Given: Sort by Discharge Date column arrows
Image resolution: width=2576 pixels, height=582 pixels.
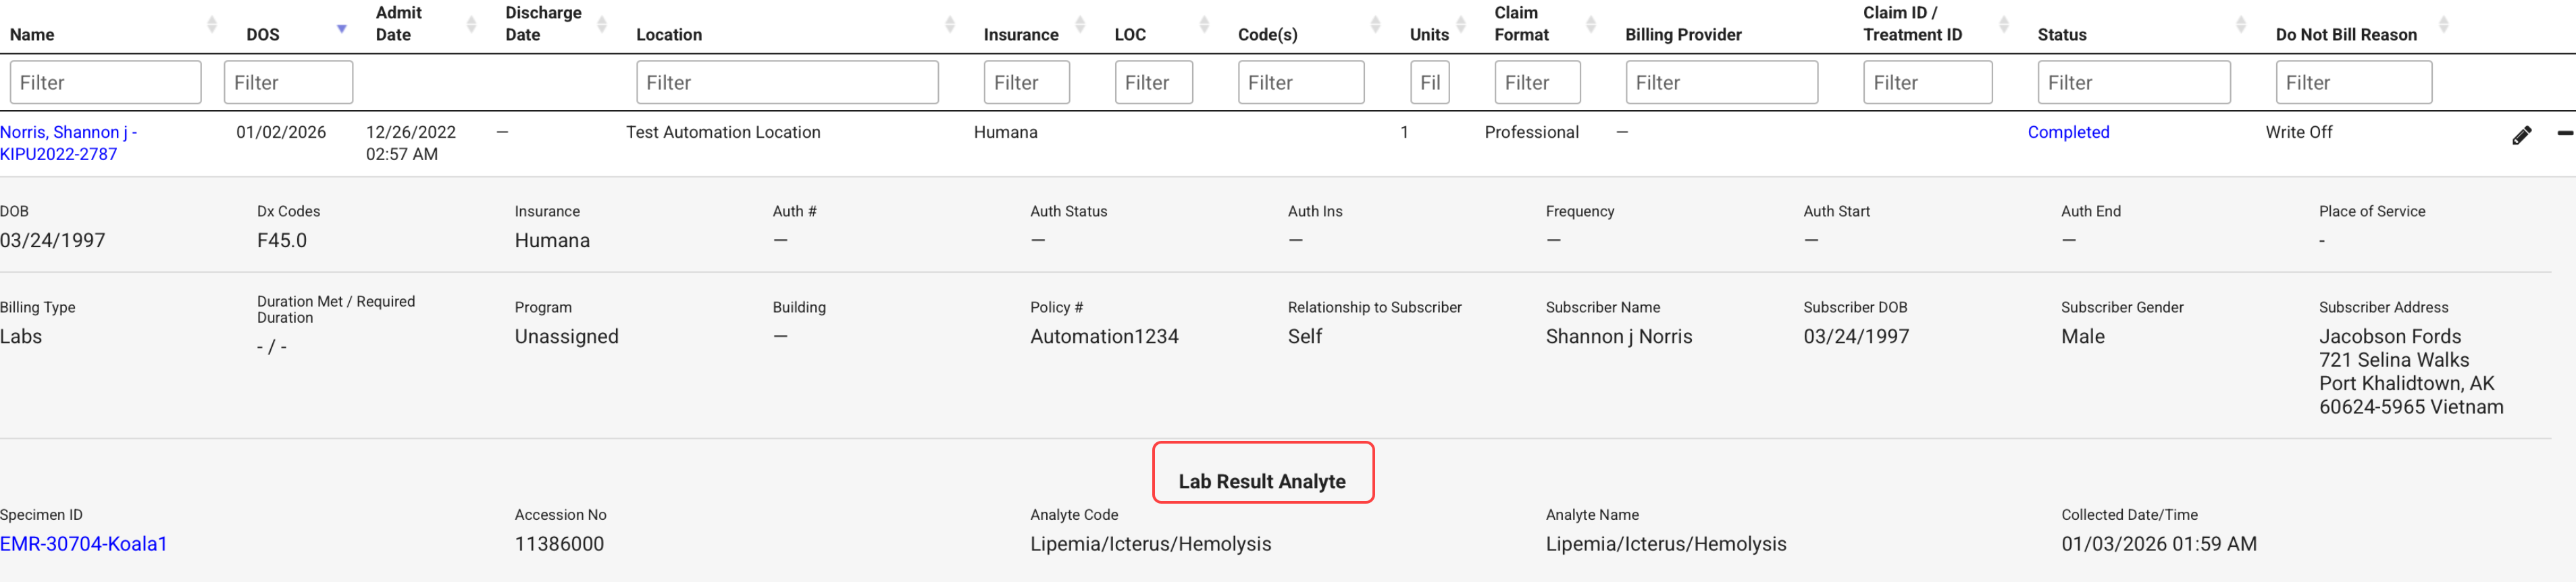Looking at the screenshot, I should (602, 24).
